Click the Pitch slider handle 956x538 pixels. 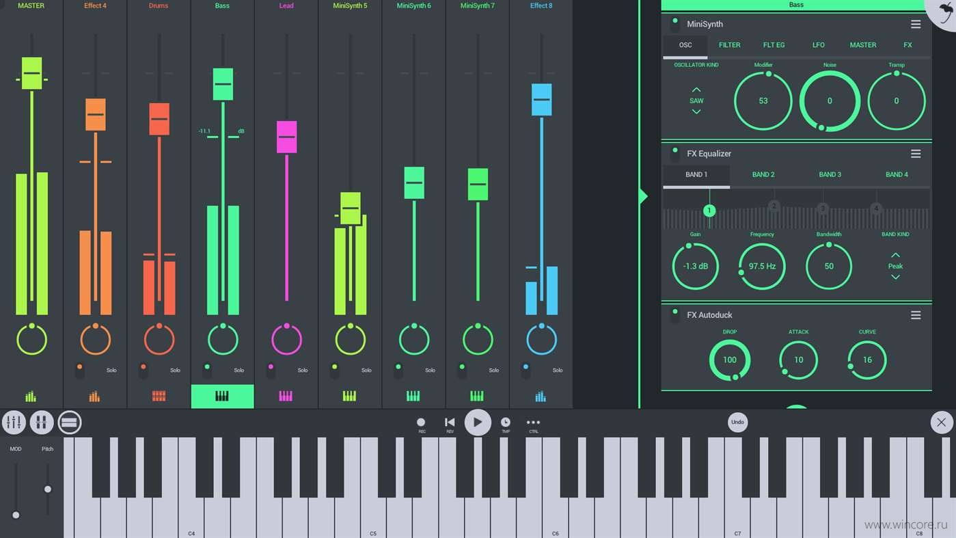pos(47,489)
